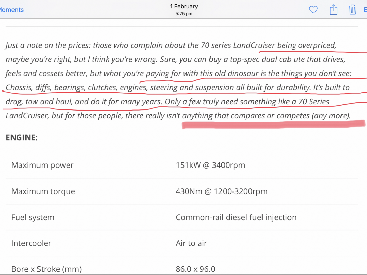Tap the '1 February' date title

coord(184,6)
